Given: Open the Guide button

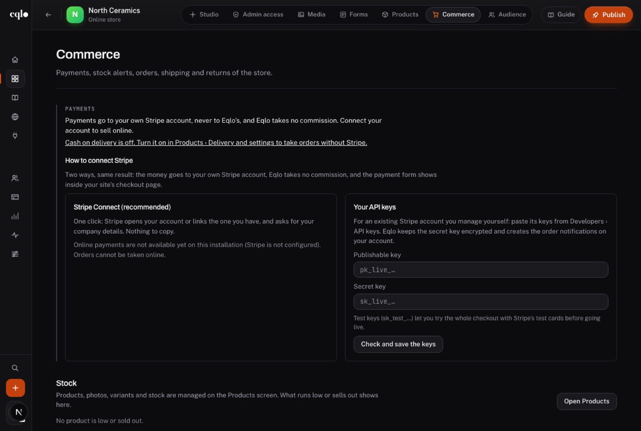Looking at the screenshot, I should [561, 14].
